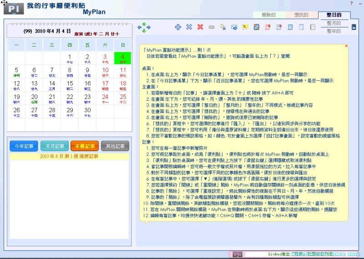The height and width of the screenshot is (259, 364).
Task: Click the envelope mail icon in toolbar
Action: [x=234, y=27]
